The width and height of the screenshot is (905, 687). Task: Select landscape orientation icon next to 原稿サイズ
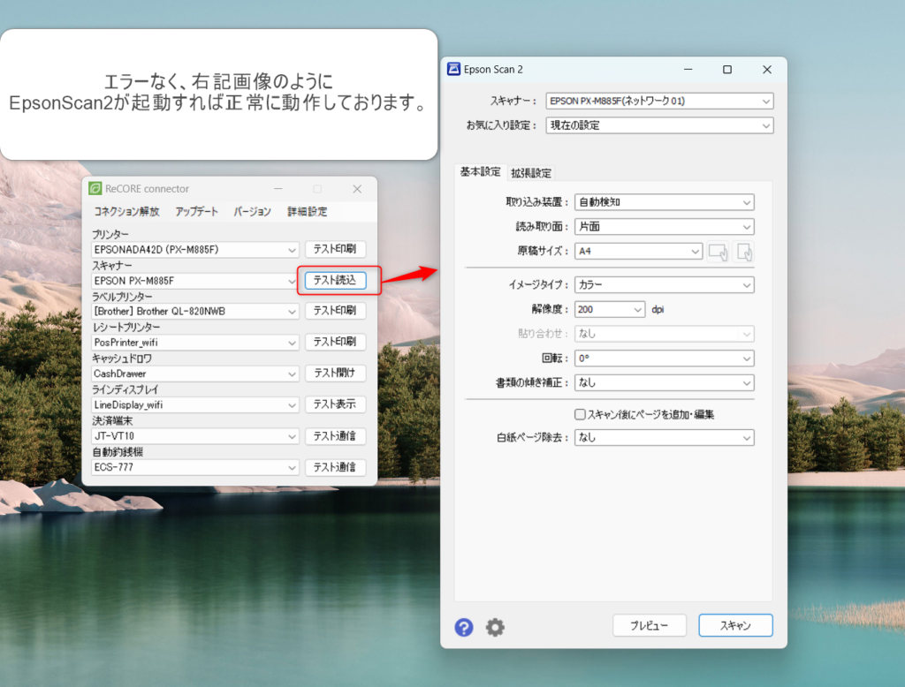pos(718,252)
